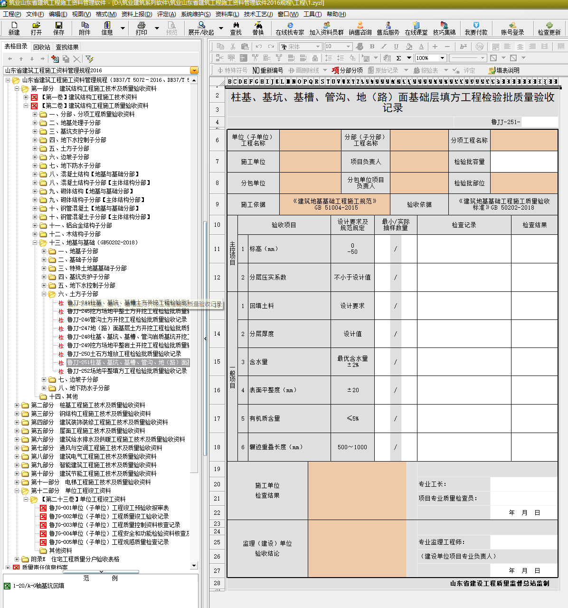
Task: Click the redo arrow icon
Action: (271, 46)
